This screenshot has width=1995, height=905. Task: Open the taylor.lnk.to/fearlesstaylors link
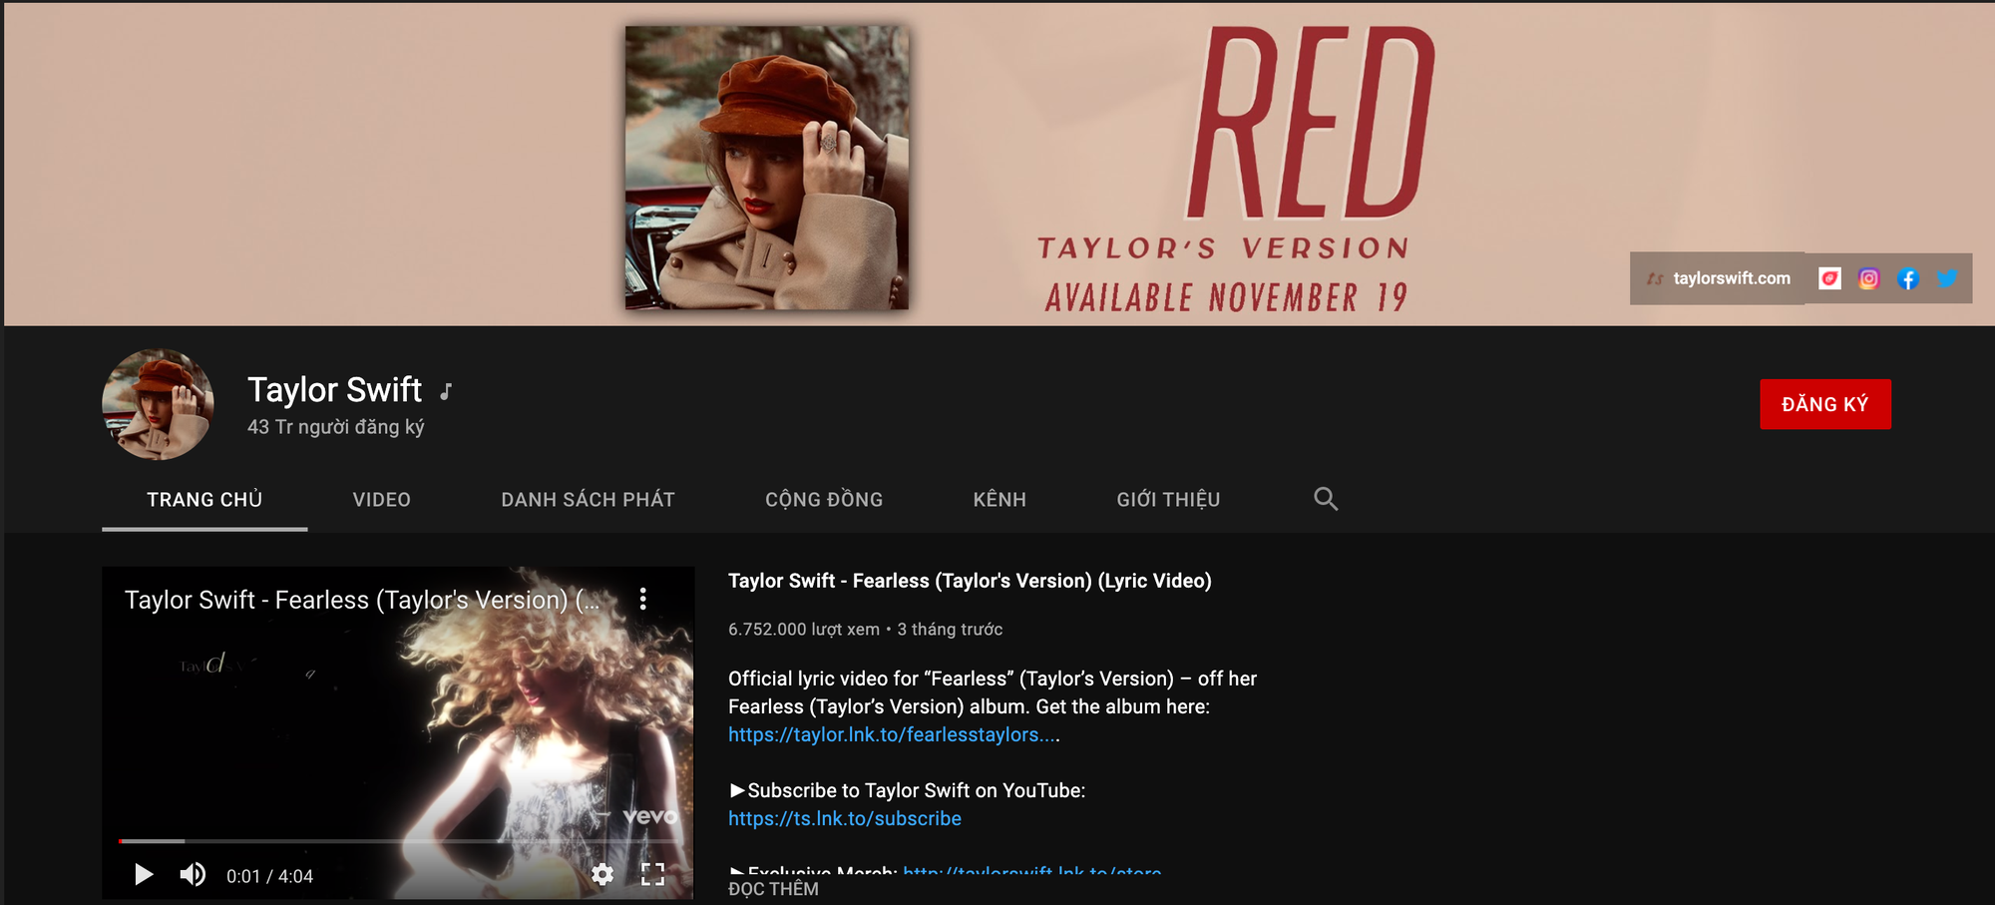coord(893,734)
